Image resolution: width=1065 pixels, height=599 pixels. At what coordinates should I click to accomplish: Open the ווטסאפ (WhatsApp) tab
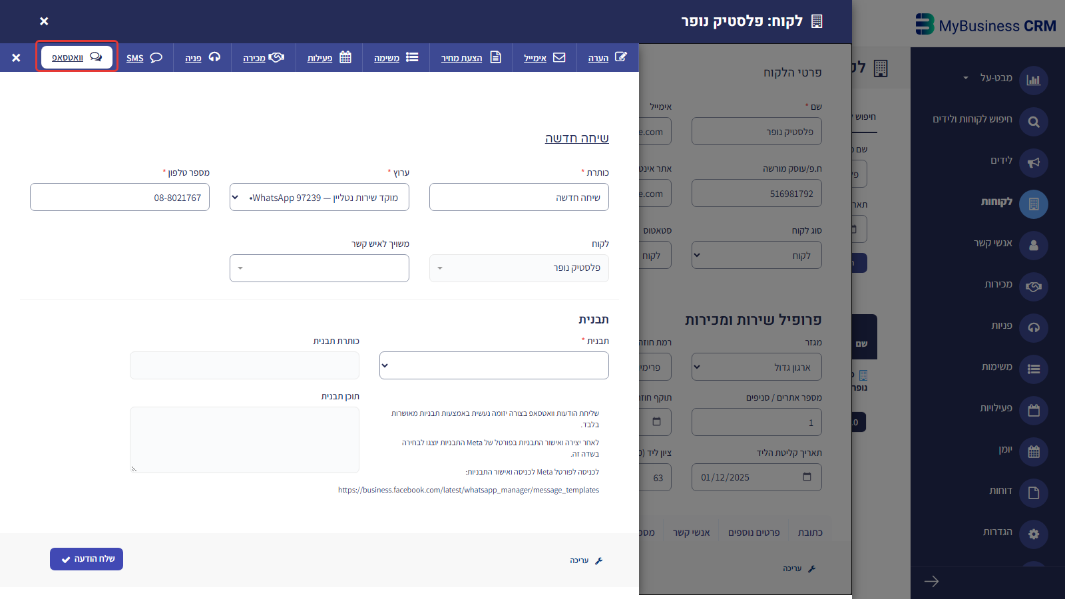(x=77, y=57)
